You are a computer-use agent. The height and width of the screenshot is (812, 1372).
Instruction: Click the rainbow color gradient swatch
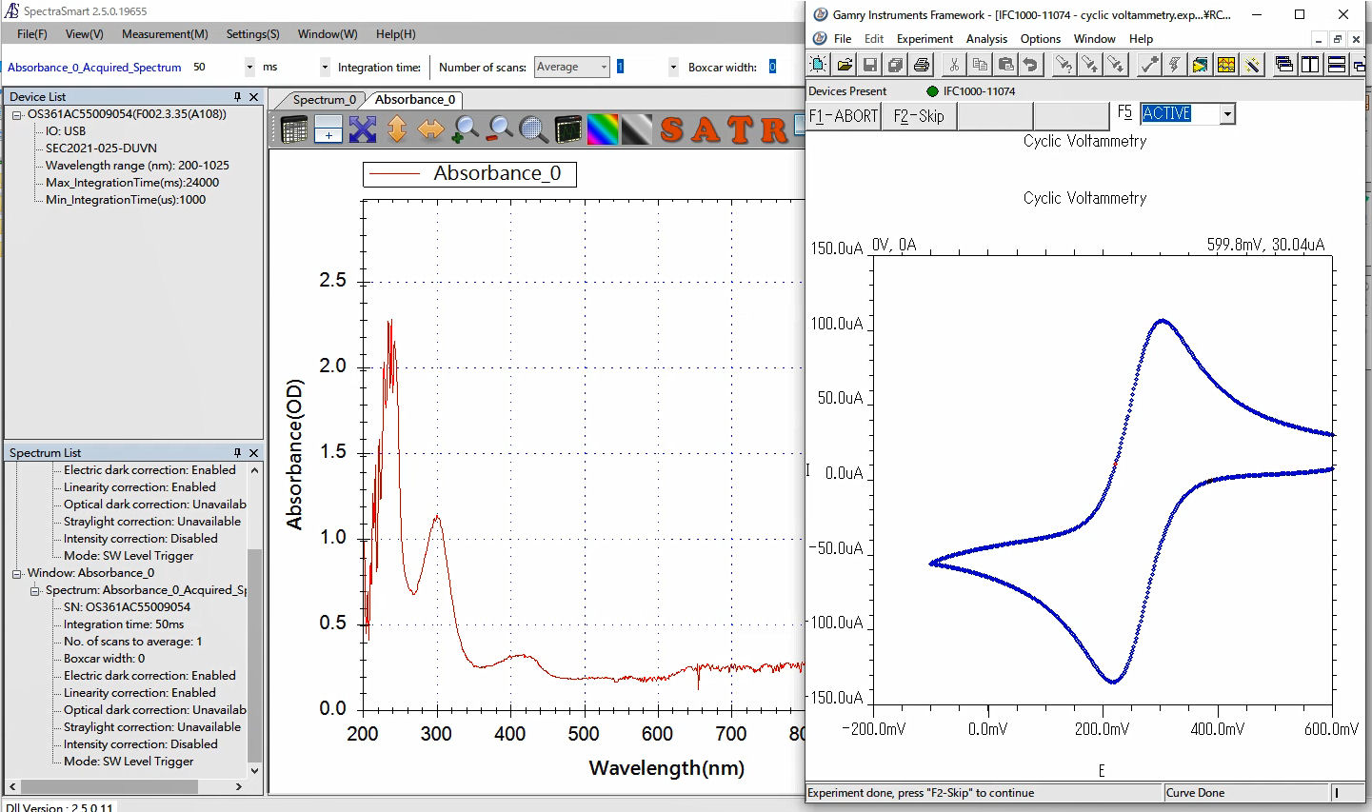pyautogui.click(x=603, y=129)
